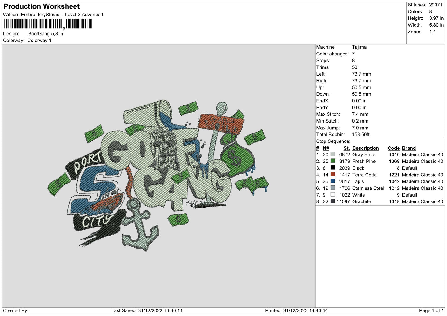Click the Gray Haze color swatch

(x=333, y=154)
